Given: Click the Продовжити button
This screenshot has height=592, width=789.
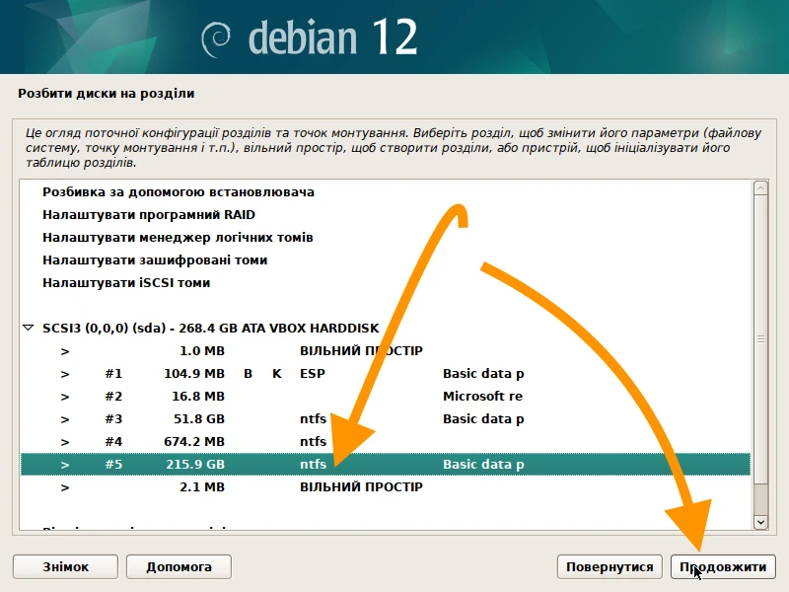Looking at the screenshot, I should (723, 566).
